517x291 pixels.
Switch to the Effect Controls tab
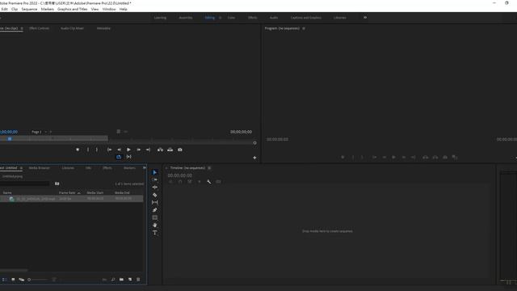click(40, 28)
